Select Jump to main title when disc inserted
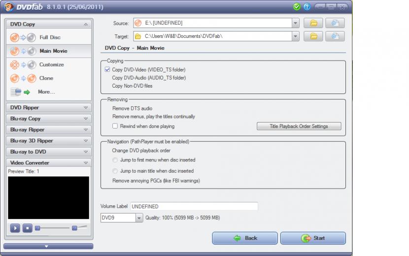 point(115,171)
